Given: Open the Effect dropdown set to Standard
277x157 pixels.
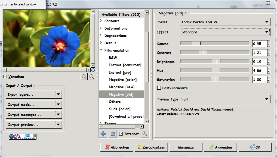Looking at the screenshot, I should pos(225,32).
